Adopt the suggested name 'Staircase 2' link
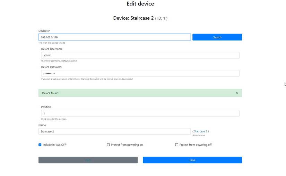Viewport: 286px width, 176px height. (x=200, y=131)
